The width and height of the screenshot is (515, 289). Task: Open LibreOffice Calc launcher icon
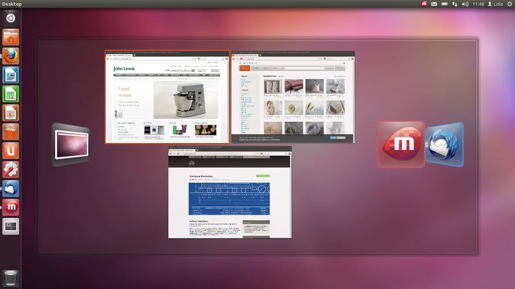coord(10,94)
